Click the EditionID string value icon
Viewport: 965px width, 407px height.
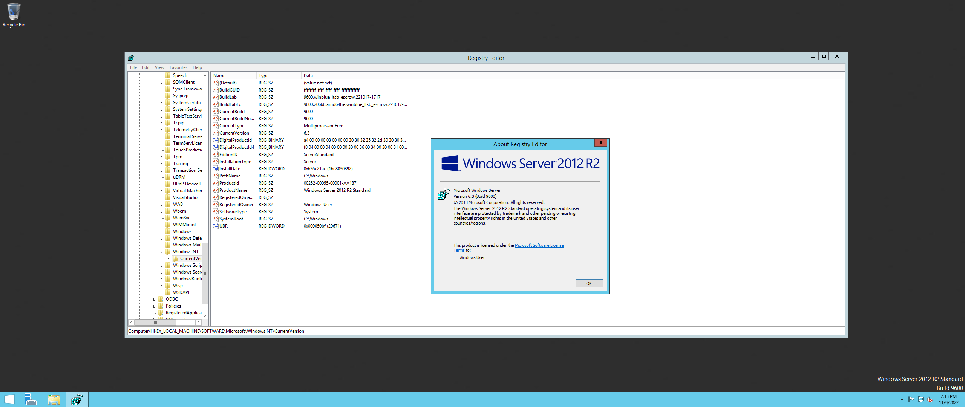pos(216,154)
